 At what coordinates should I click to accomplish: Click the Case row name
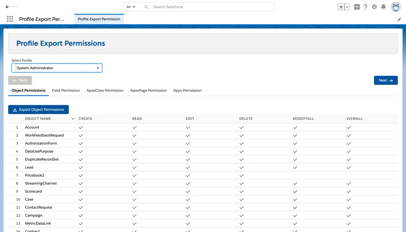point(29,199)
